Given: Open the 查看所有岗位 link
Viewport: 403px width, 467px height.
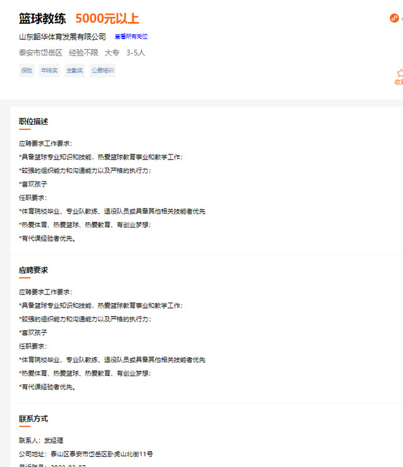Looking at the screenshot, I should 131,37.
